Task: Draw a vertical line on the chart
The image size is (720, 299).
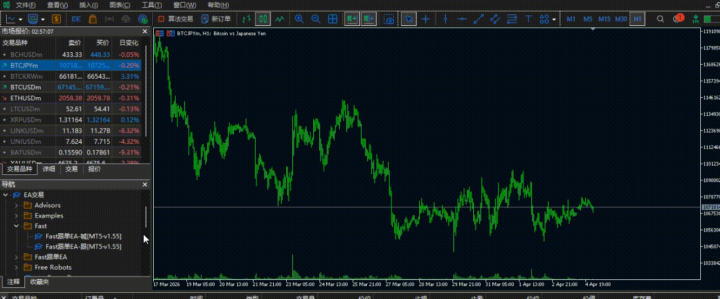Action: coord(445,19)
